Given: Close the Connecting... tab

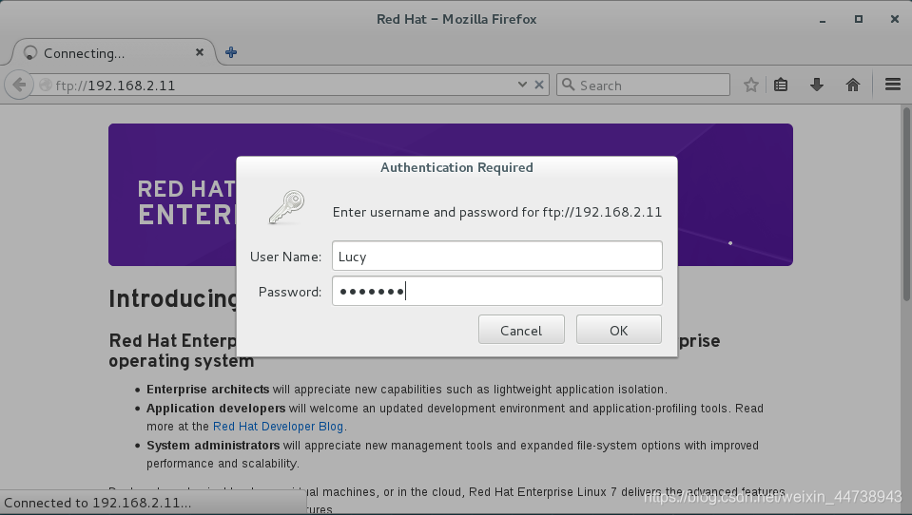Looking at the screenshot, I should pos(200,52).
